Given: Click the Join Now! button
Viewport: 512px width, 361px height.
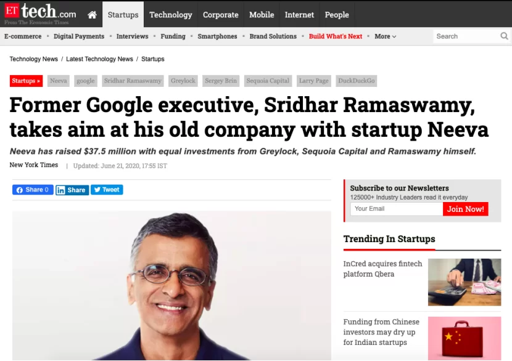Looking at the screenshot, I should (466, 209).
